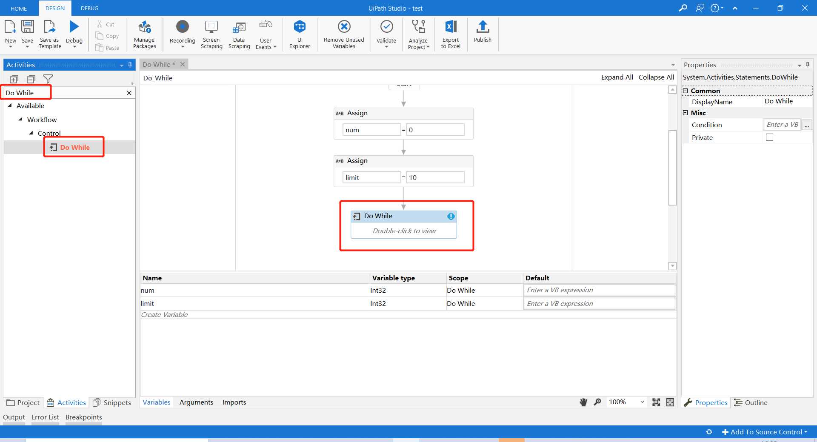Open the Error List panel
817x442 pixels.
[x=45, y=417]
